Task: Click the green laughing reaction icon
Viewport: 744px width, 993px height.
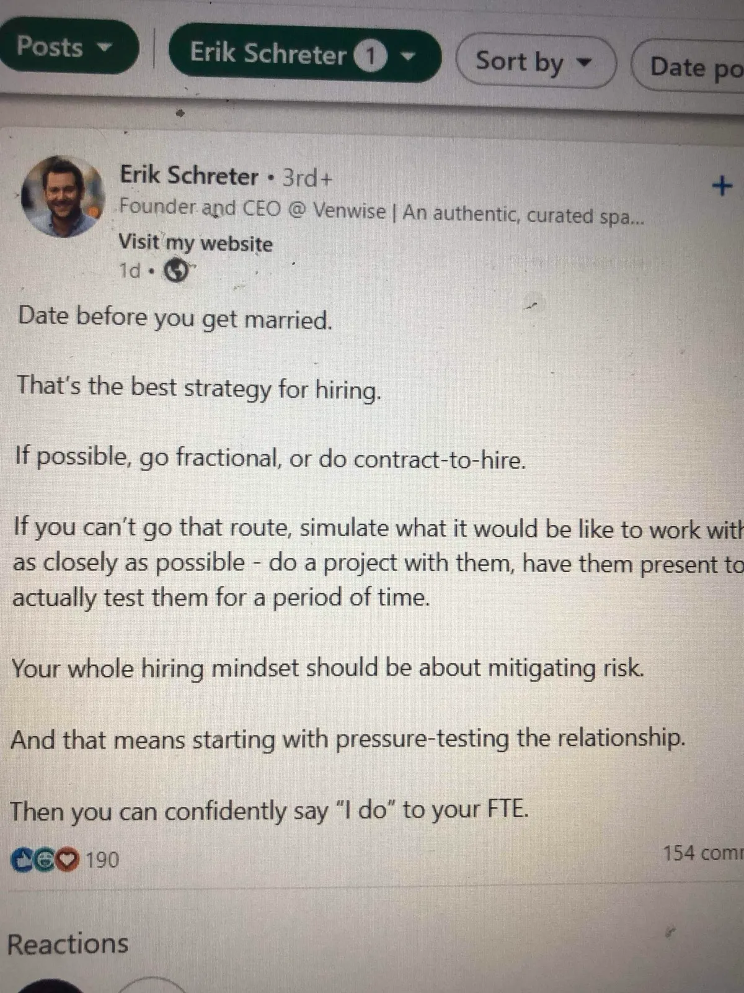Action: pos(45,860)
